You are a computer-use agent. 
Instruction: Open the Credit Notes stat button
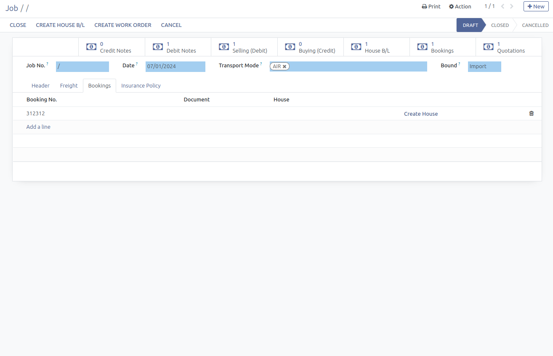(111, 47)
